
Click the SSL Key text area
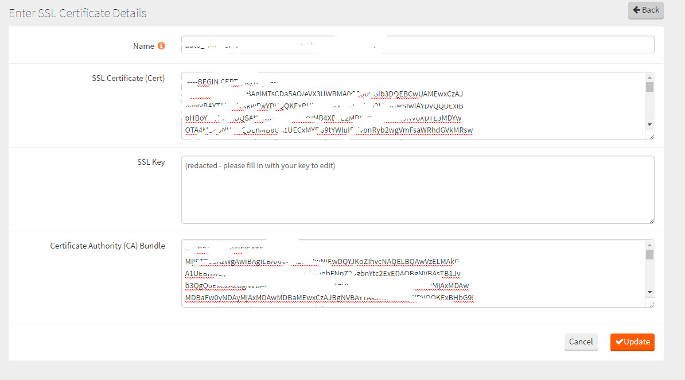click(x=418, y=190)
